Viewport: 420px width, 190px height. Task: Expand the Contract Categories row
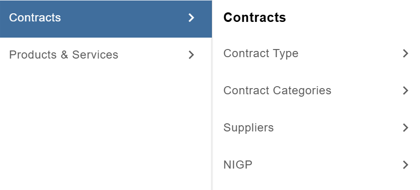click(x=316, y=90)
